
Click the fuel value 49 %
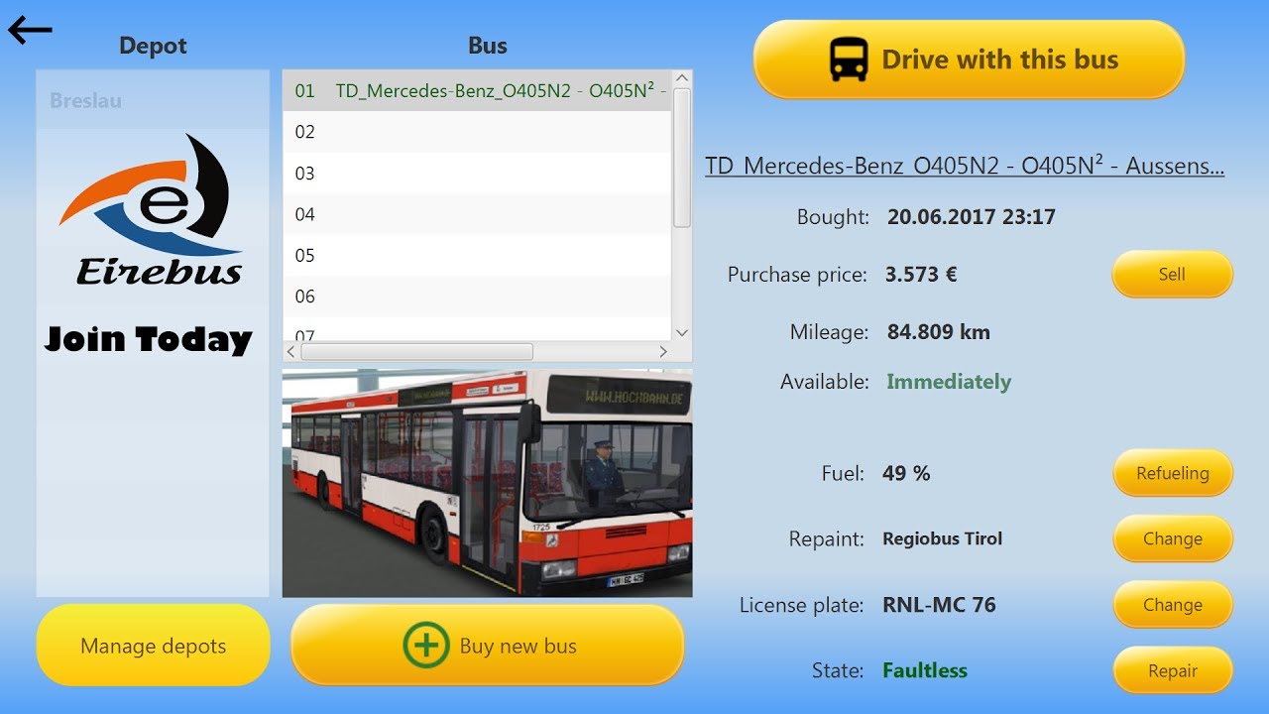pos(906,473)
